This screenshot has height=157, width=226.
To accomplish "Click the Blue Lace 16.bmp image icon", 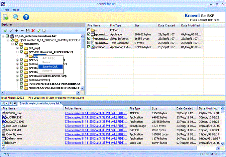I will coord(3,126).
